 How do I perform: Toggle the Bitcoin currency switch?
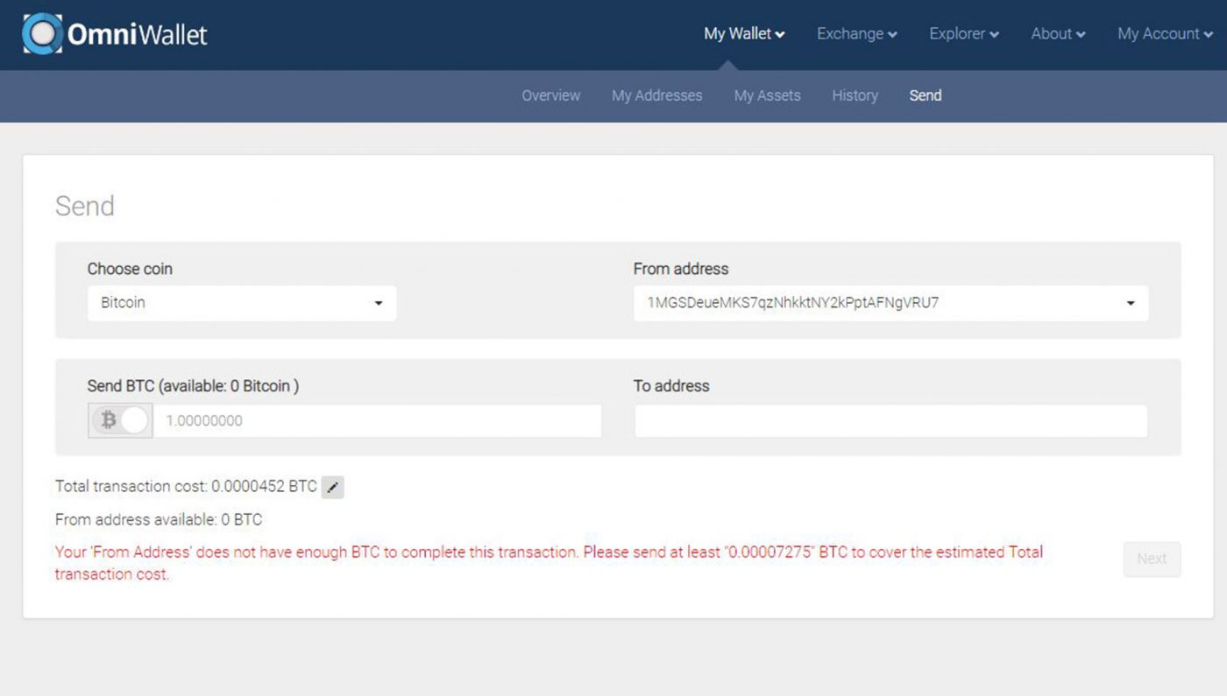pyautogui.click(x=121, y=420)
